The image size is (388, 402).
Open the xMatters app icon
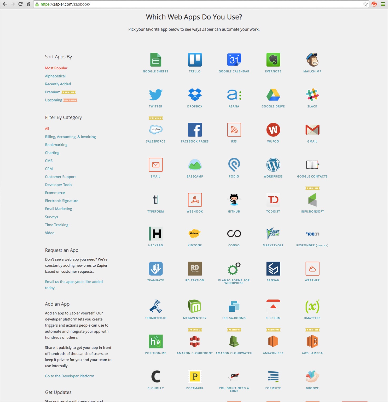[312, 306]
